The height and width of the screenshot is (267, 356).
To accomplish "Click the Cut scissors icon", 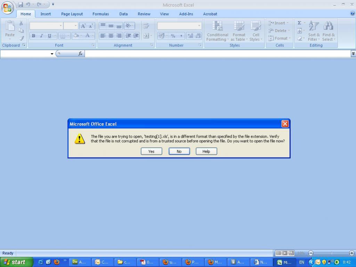I will tap(21, 23).
